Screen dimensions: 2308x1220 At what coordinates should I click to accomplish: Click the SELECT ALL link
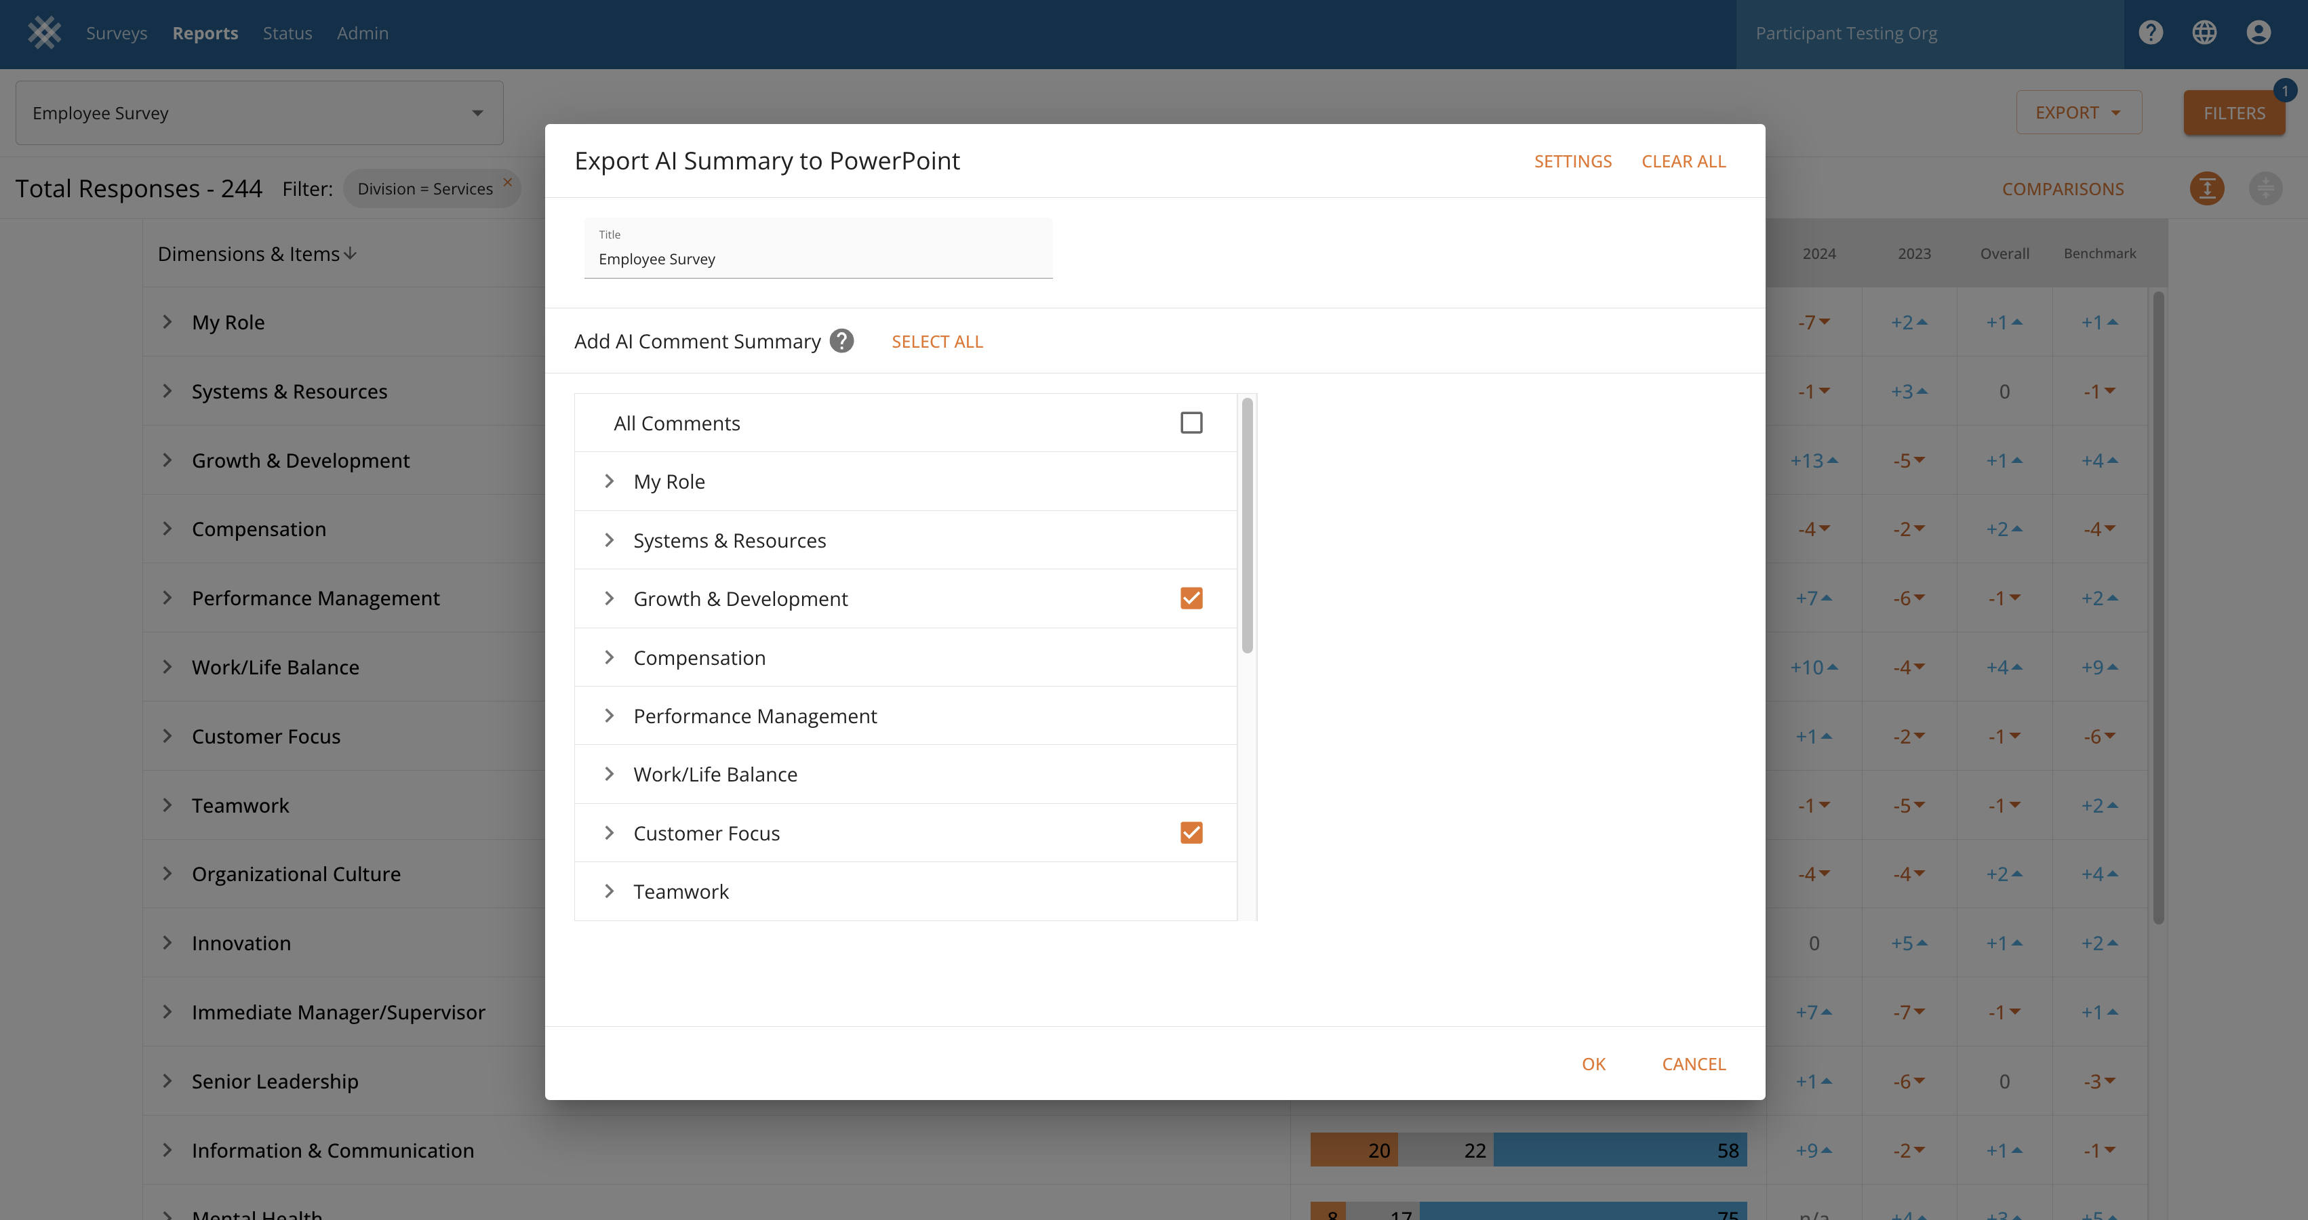click(937, 342)
